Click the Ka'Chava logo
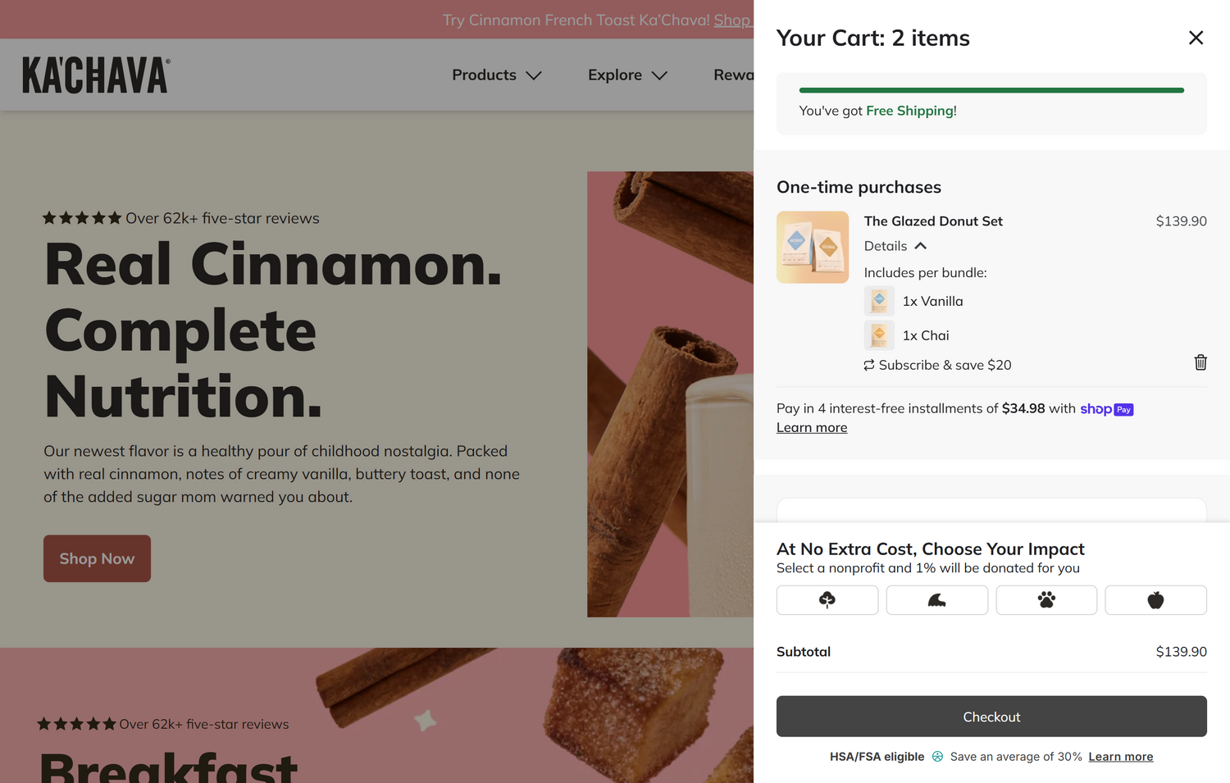1230x783 pixels. (96, 75)
